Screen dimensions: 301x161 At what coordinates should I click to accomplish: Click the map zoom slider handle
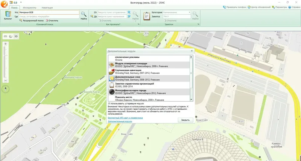(x=6, y=55)
